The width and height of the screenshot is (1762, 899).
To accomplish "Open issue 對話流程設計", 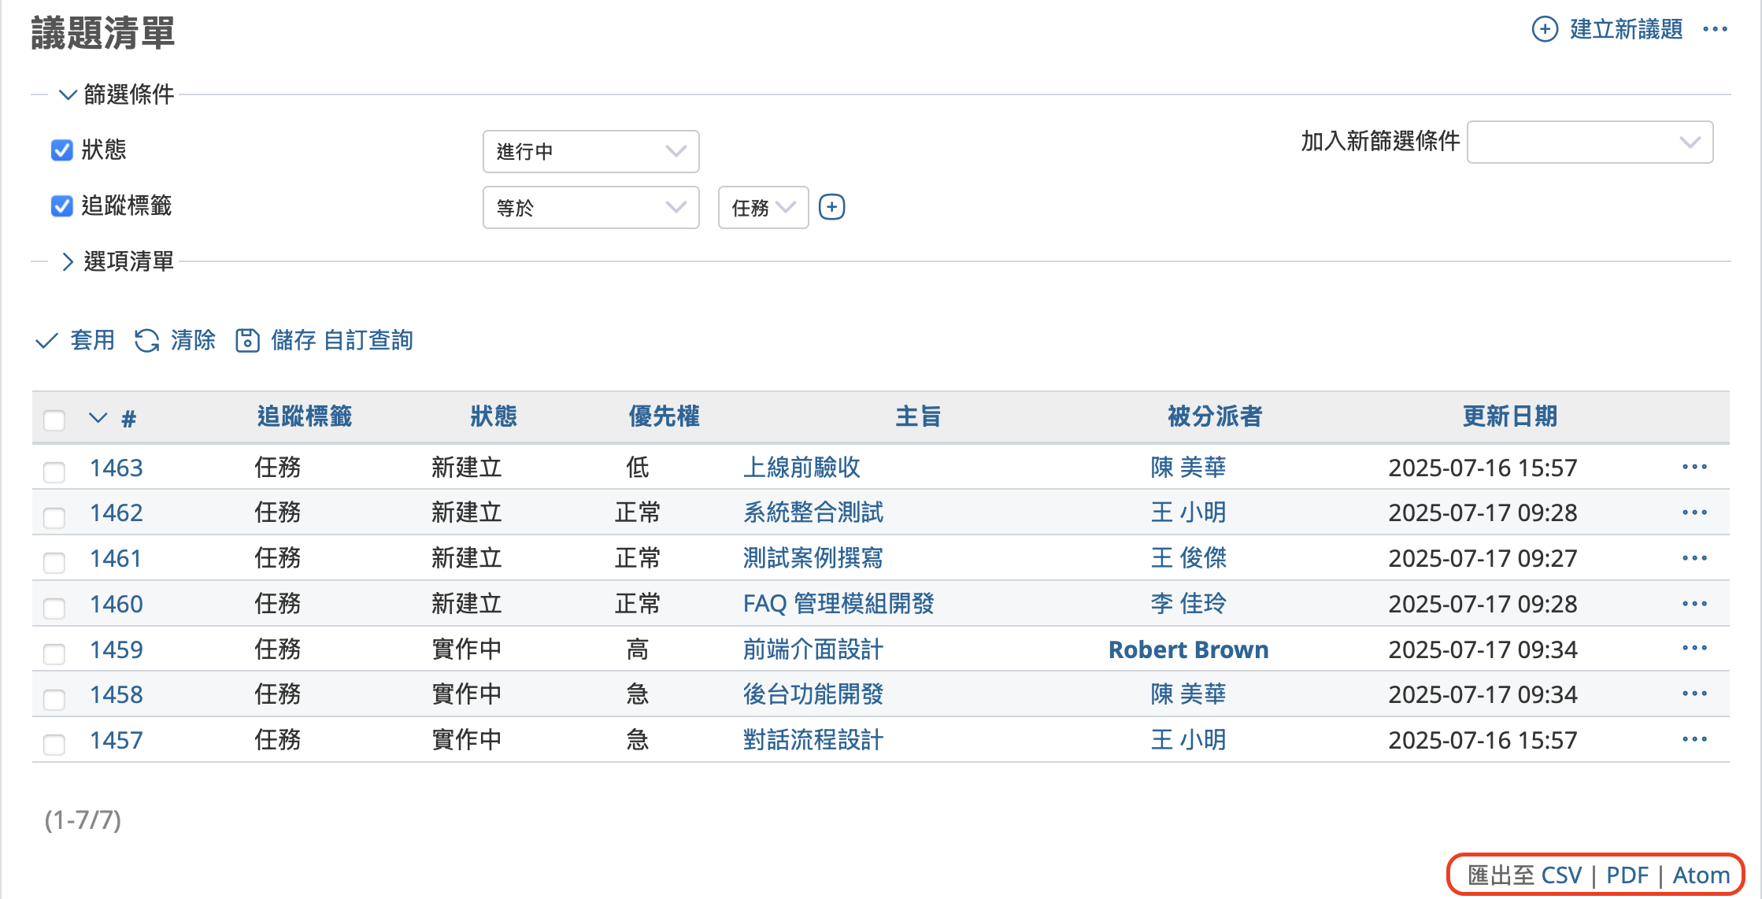I will 813,740.
